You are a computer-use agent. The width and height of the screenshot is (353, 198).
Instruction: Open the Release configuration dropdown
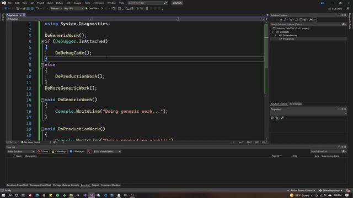tap(56, 9)
